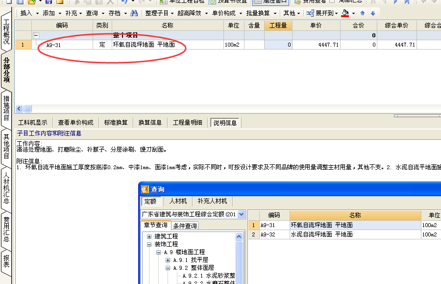
Task: Open the 标准换算 tab
Action: click(116, 123)
